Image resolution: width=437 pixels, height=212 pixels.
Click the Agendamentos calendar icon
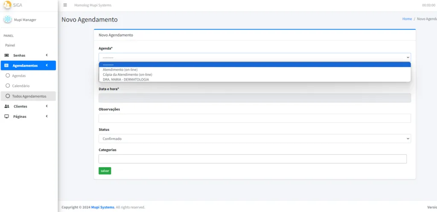(x=7, y=66)
